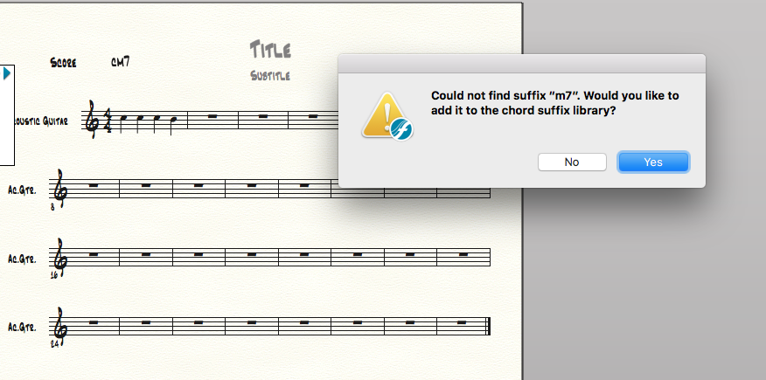Select the last quarter note in measure one
The height and width of the screenshot is (380, 766).
pos(174,120)
